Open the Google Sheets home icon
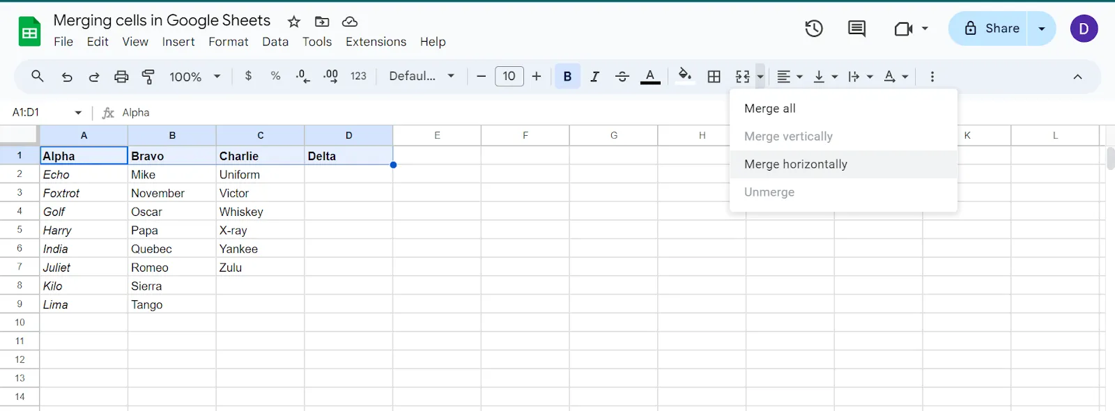The height and width of the screenshot is (411, 1115). point(29,31)
